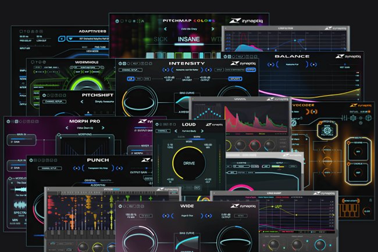Go to next preset in Loud

(x=202, y=131)
